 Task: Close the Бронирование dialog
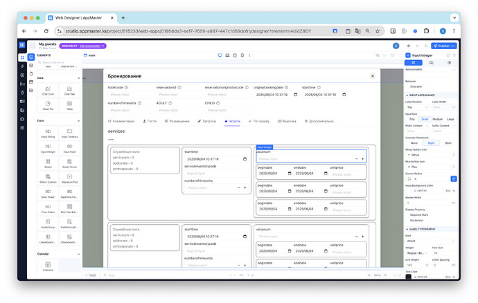coord(373,76)
